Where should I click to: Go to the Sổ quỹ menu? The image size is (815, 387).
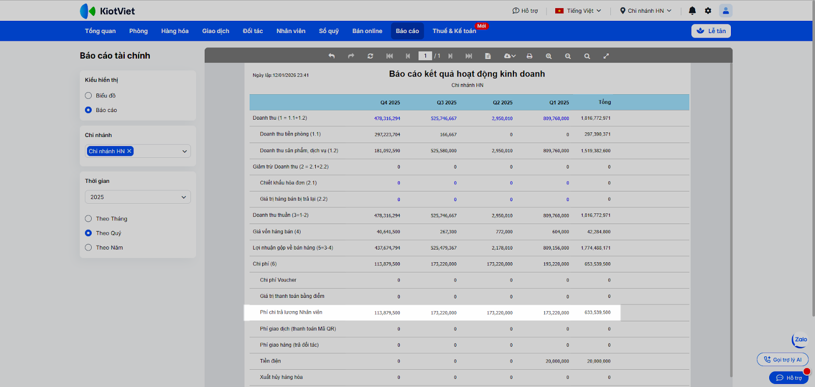[x=329, y=31]
